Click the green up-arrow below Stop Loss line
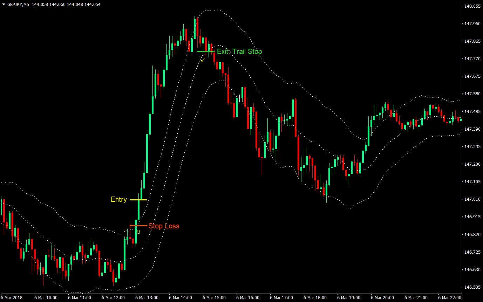 point(138,232)
